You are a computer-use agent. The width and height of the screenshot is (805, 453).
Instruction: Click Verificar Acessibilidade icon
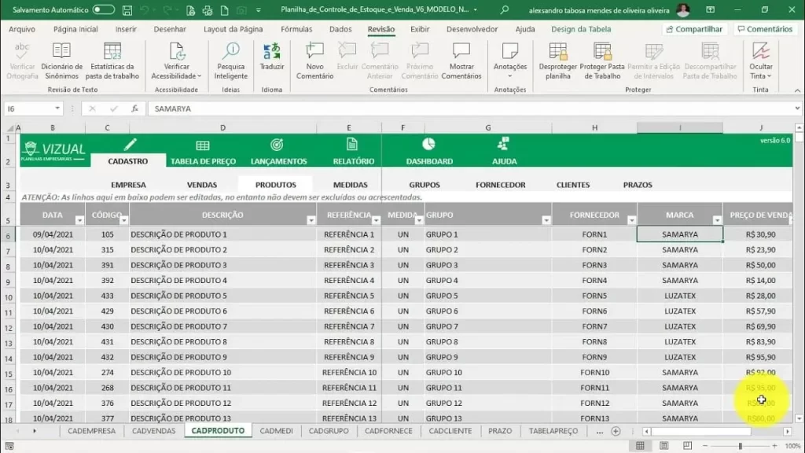pyautogui.click(x=177, y=51)
